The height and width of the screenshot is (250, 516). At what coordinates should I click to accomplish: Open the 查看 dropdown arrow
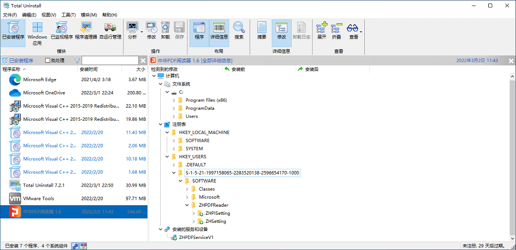(x=361, y=32)
